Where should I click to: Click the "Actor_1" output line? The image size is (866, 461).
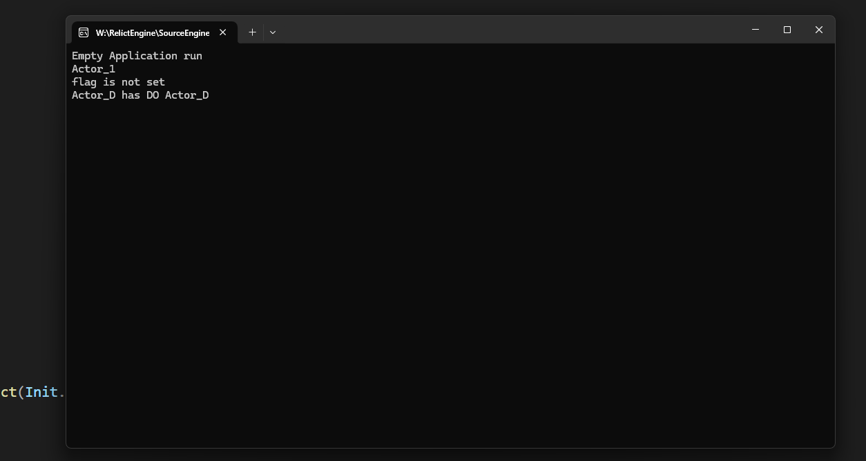click(93, 69)
